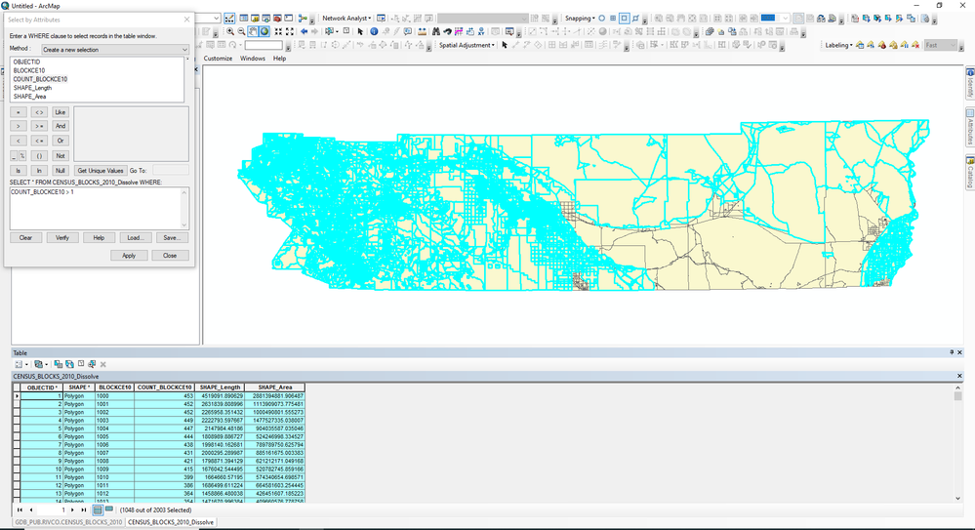Click the WHERE clause text box
The height and width of the screenshot is (530, 975).
click(96, 207)
